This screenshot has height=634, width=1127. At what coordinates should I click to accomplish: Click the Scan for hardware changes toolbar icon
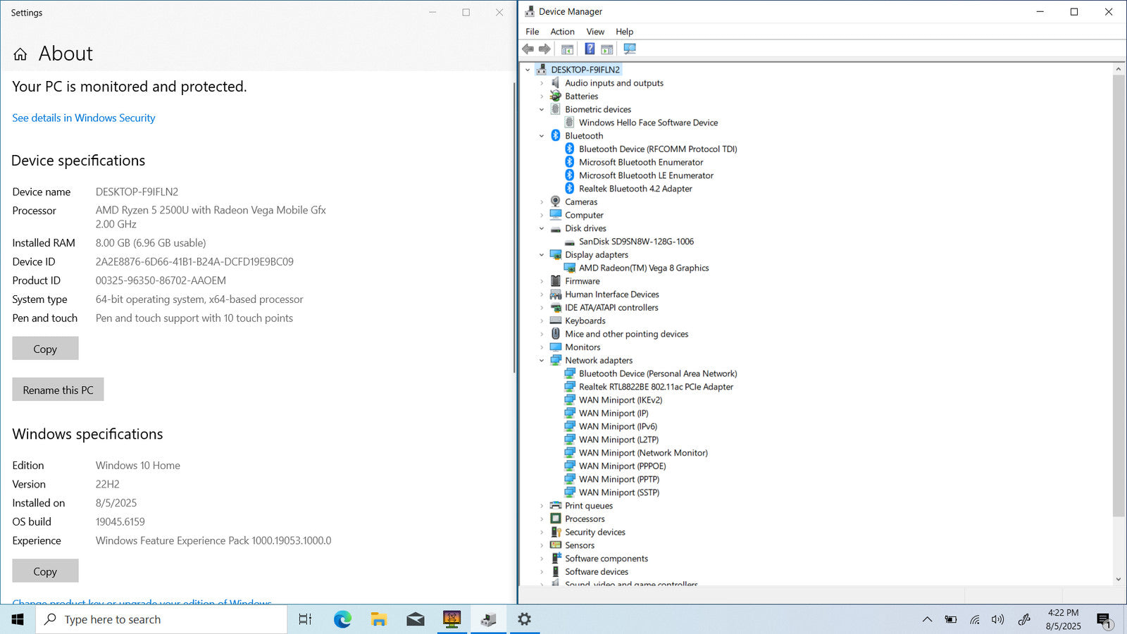pyautogui.click(x=630, y=49)
